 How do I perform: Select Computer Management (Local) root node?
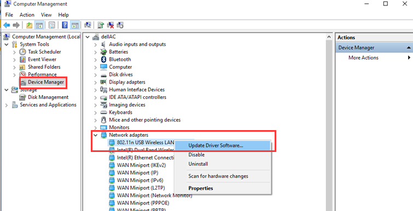tap(46, 37)
